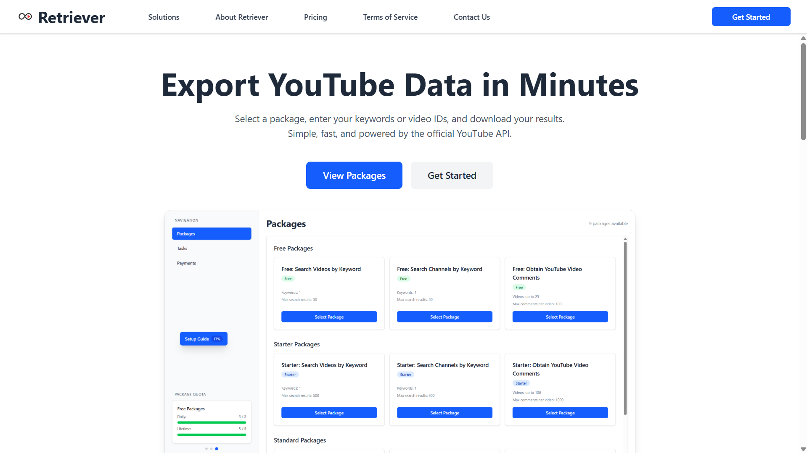Open the Setup Guide
Screen dimensions: 807x453
[197, 339]
